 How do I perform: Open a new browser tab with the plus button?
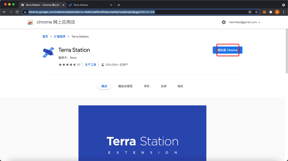(119, 5)
